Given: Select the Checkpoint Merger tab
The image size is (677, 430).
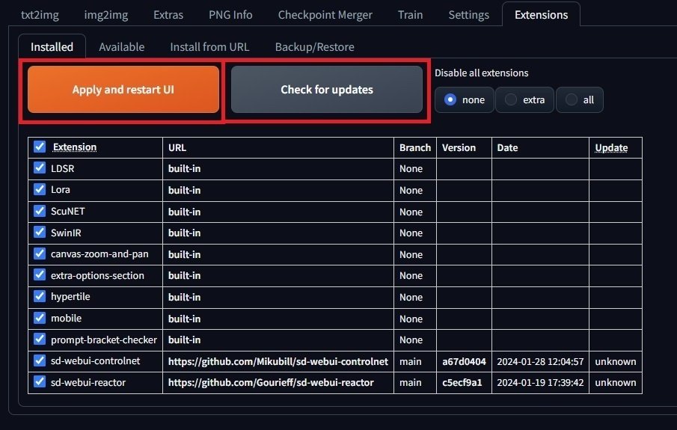Looking at the screenshot, I should 325,15.
